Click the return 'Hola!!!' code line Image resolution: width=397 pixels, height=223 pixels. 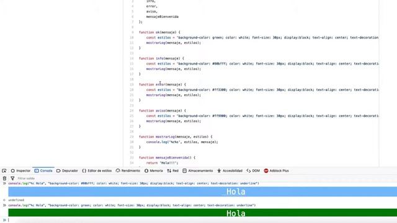click(x=163, y=163)
